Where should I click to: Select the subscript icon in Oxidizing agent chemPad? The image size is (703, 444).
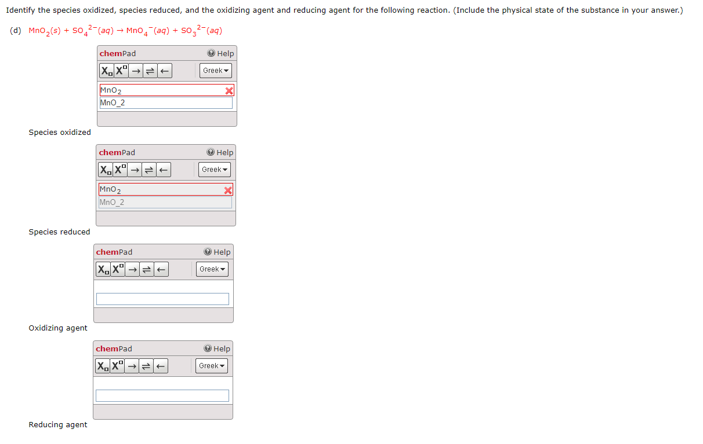point(102,269)
